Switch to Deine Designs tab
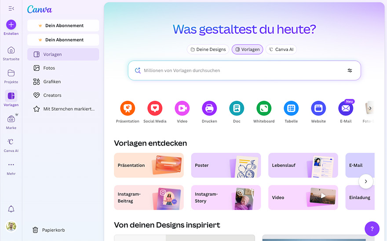This screenshot has height=241, width=387. 208,49
